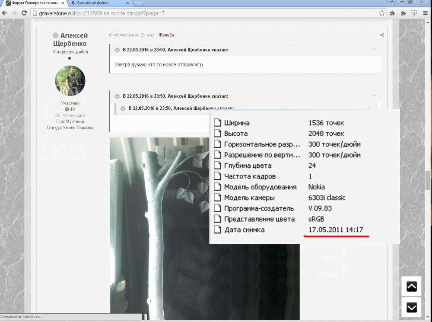The width and height of the screenshot is (432, 322).
Task: Click the Жалоба report link
Action: click(166, 35)
